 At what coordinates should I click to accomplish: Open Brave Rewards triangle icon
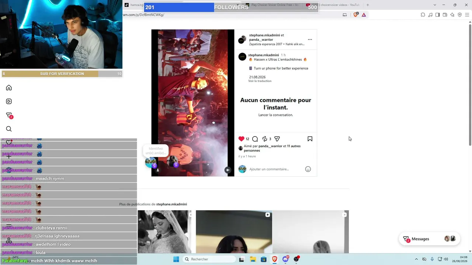[364, 15]
